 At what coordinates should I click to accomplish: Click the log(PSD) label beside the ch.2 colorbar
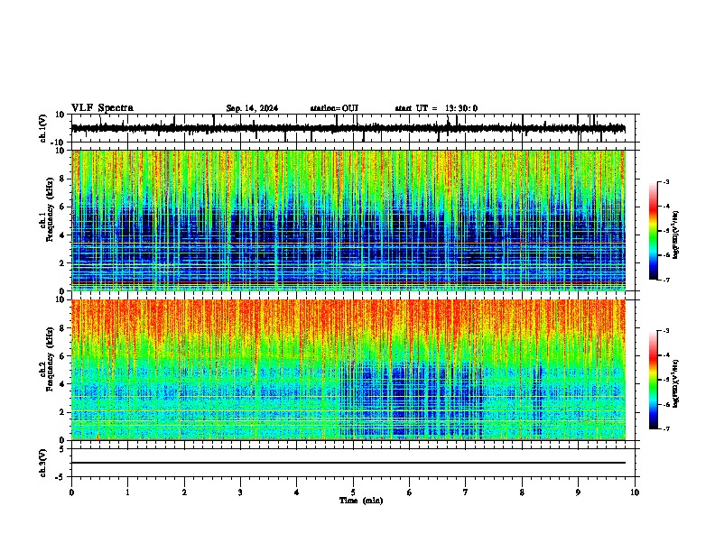(675, 383)
